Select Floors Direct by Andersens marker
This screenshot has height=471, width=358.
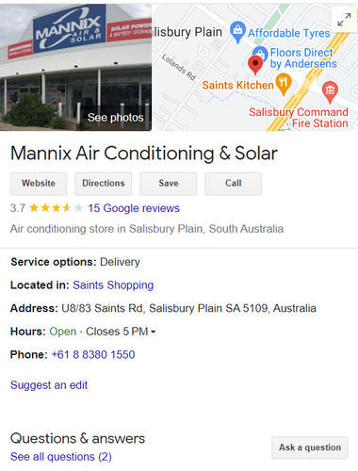click(260, 53)
